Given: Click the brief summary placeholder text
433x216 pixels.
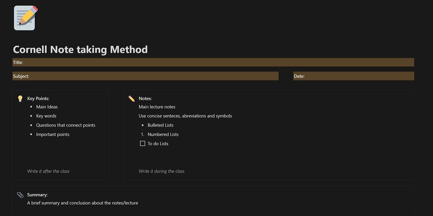Looking at the screenshot, I should point(82,203).
